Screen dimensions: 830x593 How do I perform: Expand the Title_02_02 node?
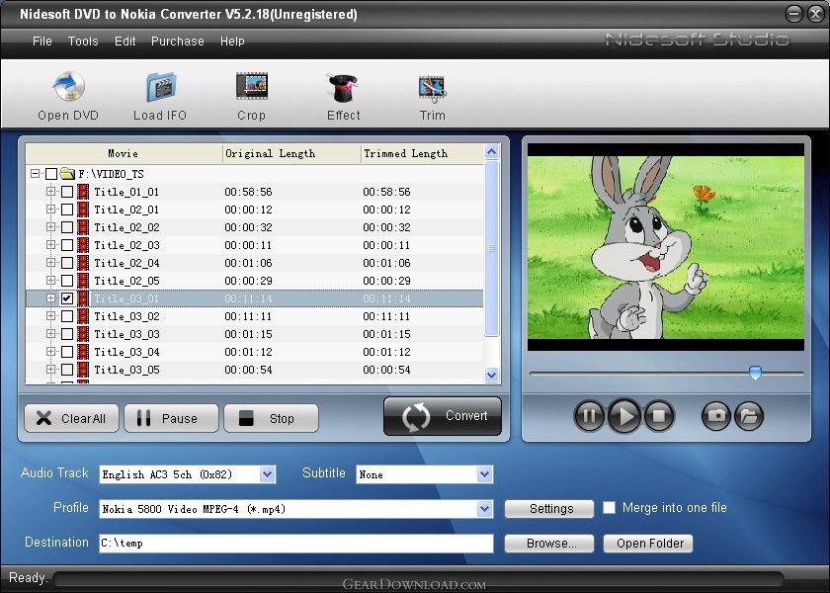(x=50, y=226)
